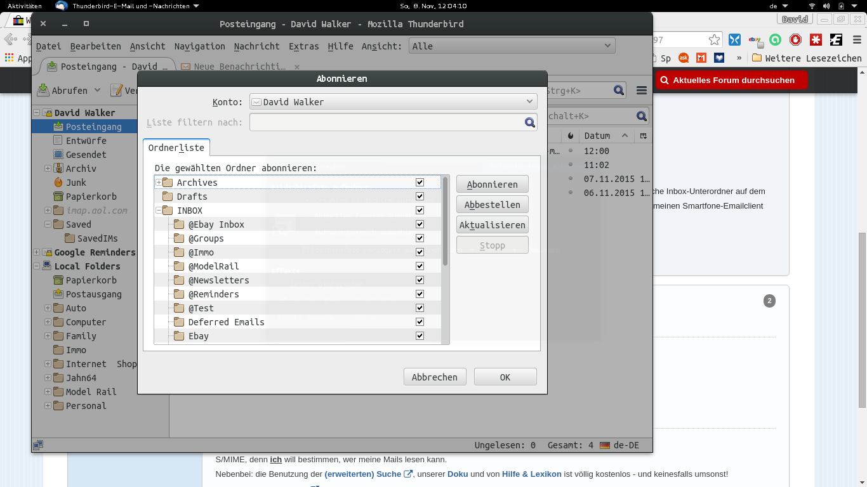Screen dimensions: 867x487
Task: Click the Abbestellen button
Action: pos(492,205)
